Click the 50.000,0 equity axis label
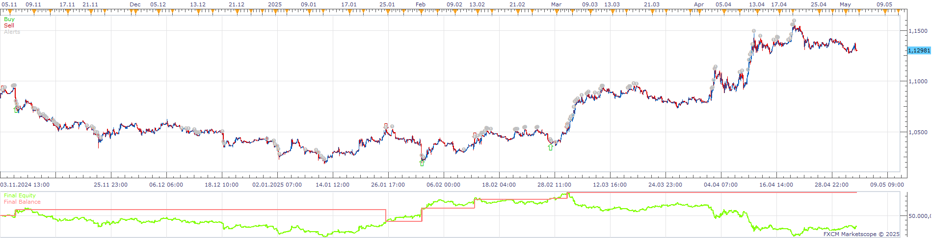This screenshot has width=932, height=238. pyautogui.click(x=919, y=215)
